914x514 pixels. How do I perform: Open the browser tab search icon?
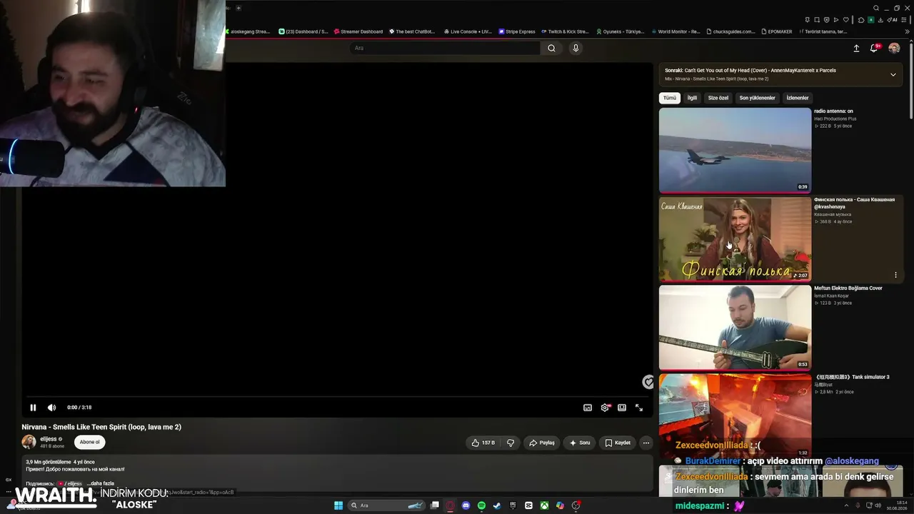click(876, 8)
